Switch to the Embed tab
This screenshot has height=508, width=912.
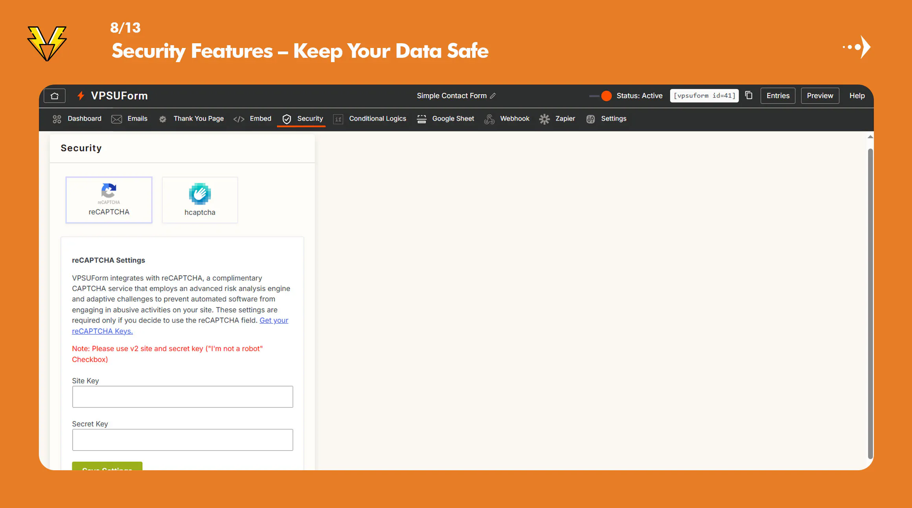point(261,119)
